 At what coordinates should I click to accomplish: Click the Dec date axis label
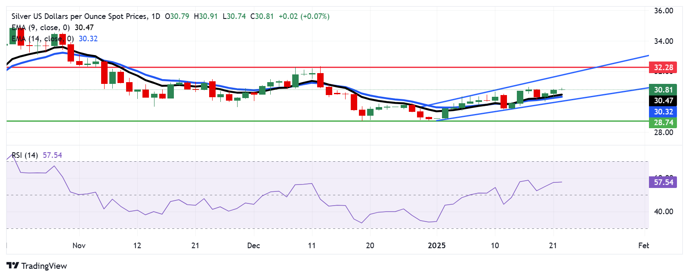pyautogui.click(x=253, y=246)
